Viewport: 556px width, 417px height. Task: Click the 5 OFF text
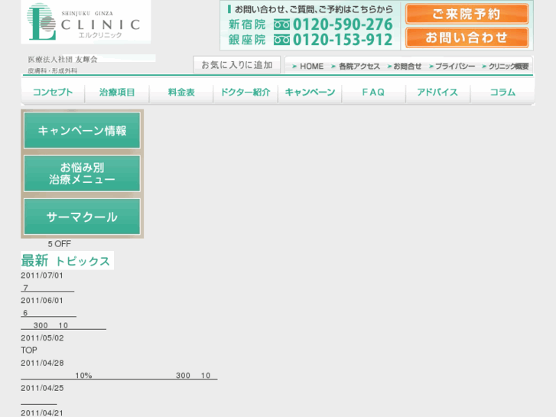pos(59,244)
